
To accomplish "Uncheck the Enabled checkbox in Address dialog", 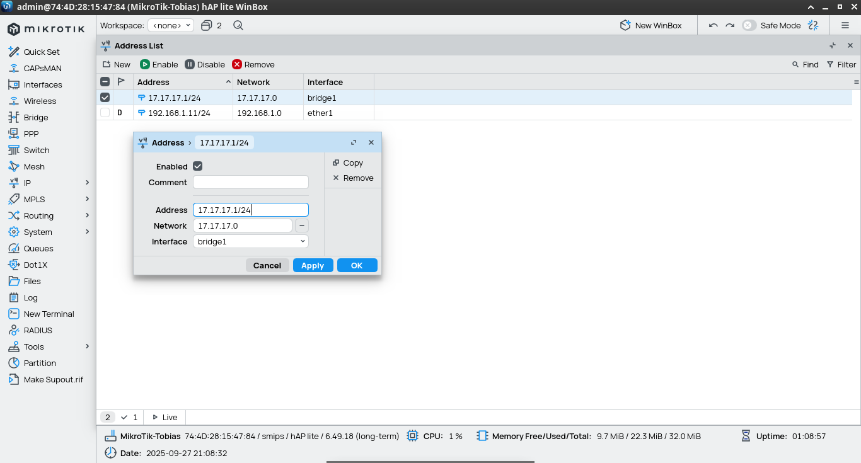I will tap(198, 166).
